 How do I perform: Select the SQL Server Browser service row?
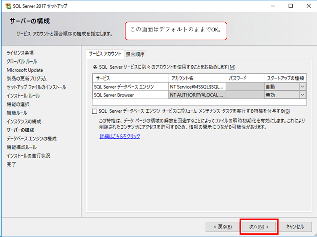(130, 95)
